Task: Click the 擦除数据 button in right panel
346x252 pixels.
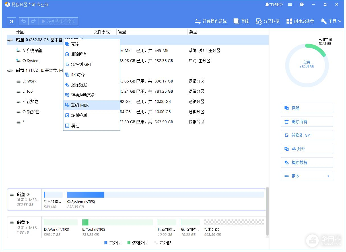Action: pos(307,162)
